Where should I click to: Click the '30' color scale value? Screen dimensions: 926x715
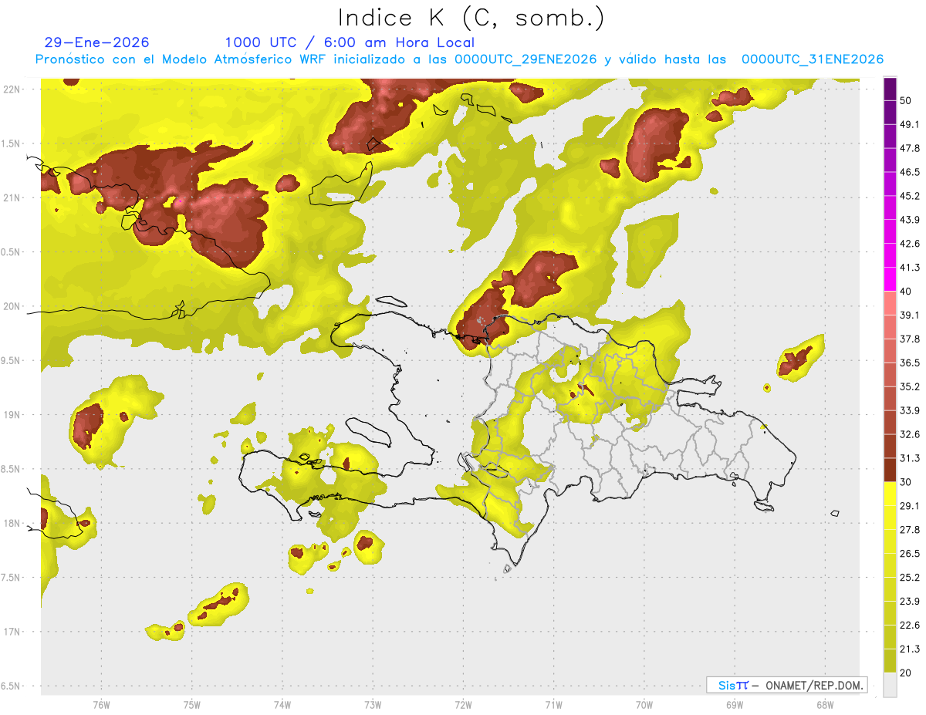click(907, 482)
